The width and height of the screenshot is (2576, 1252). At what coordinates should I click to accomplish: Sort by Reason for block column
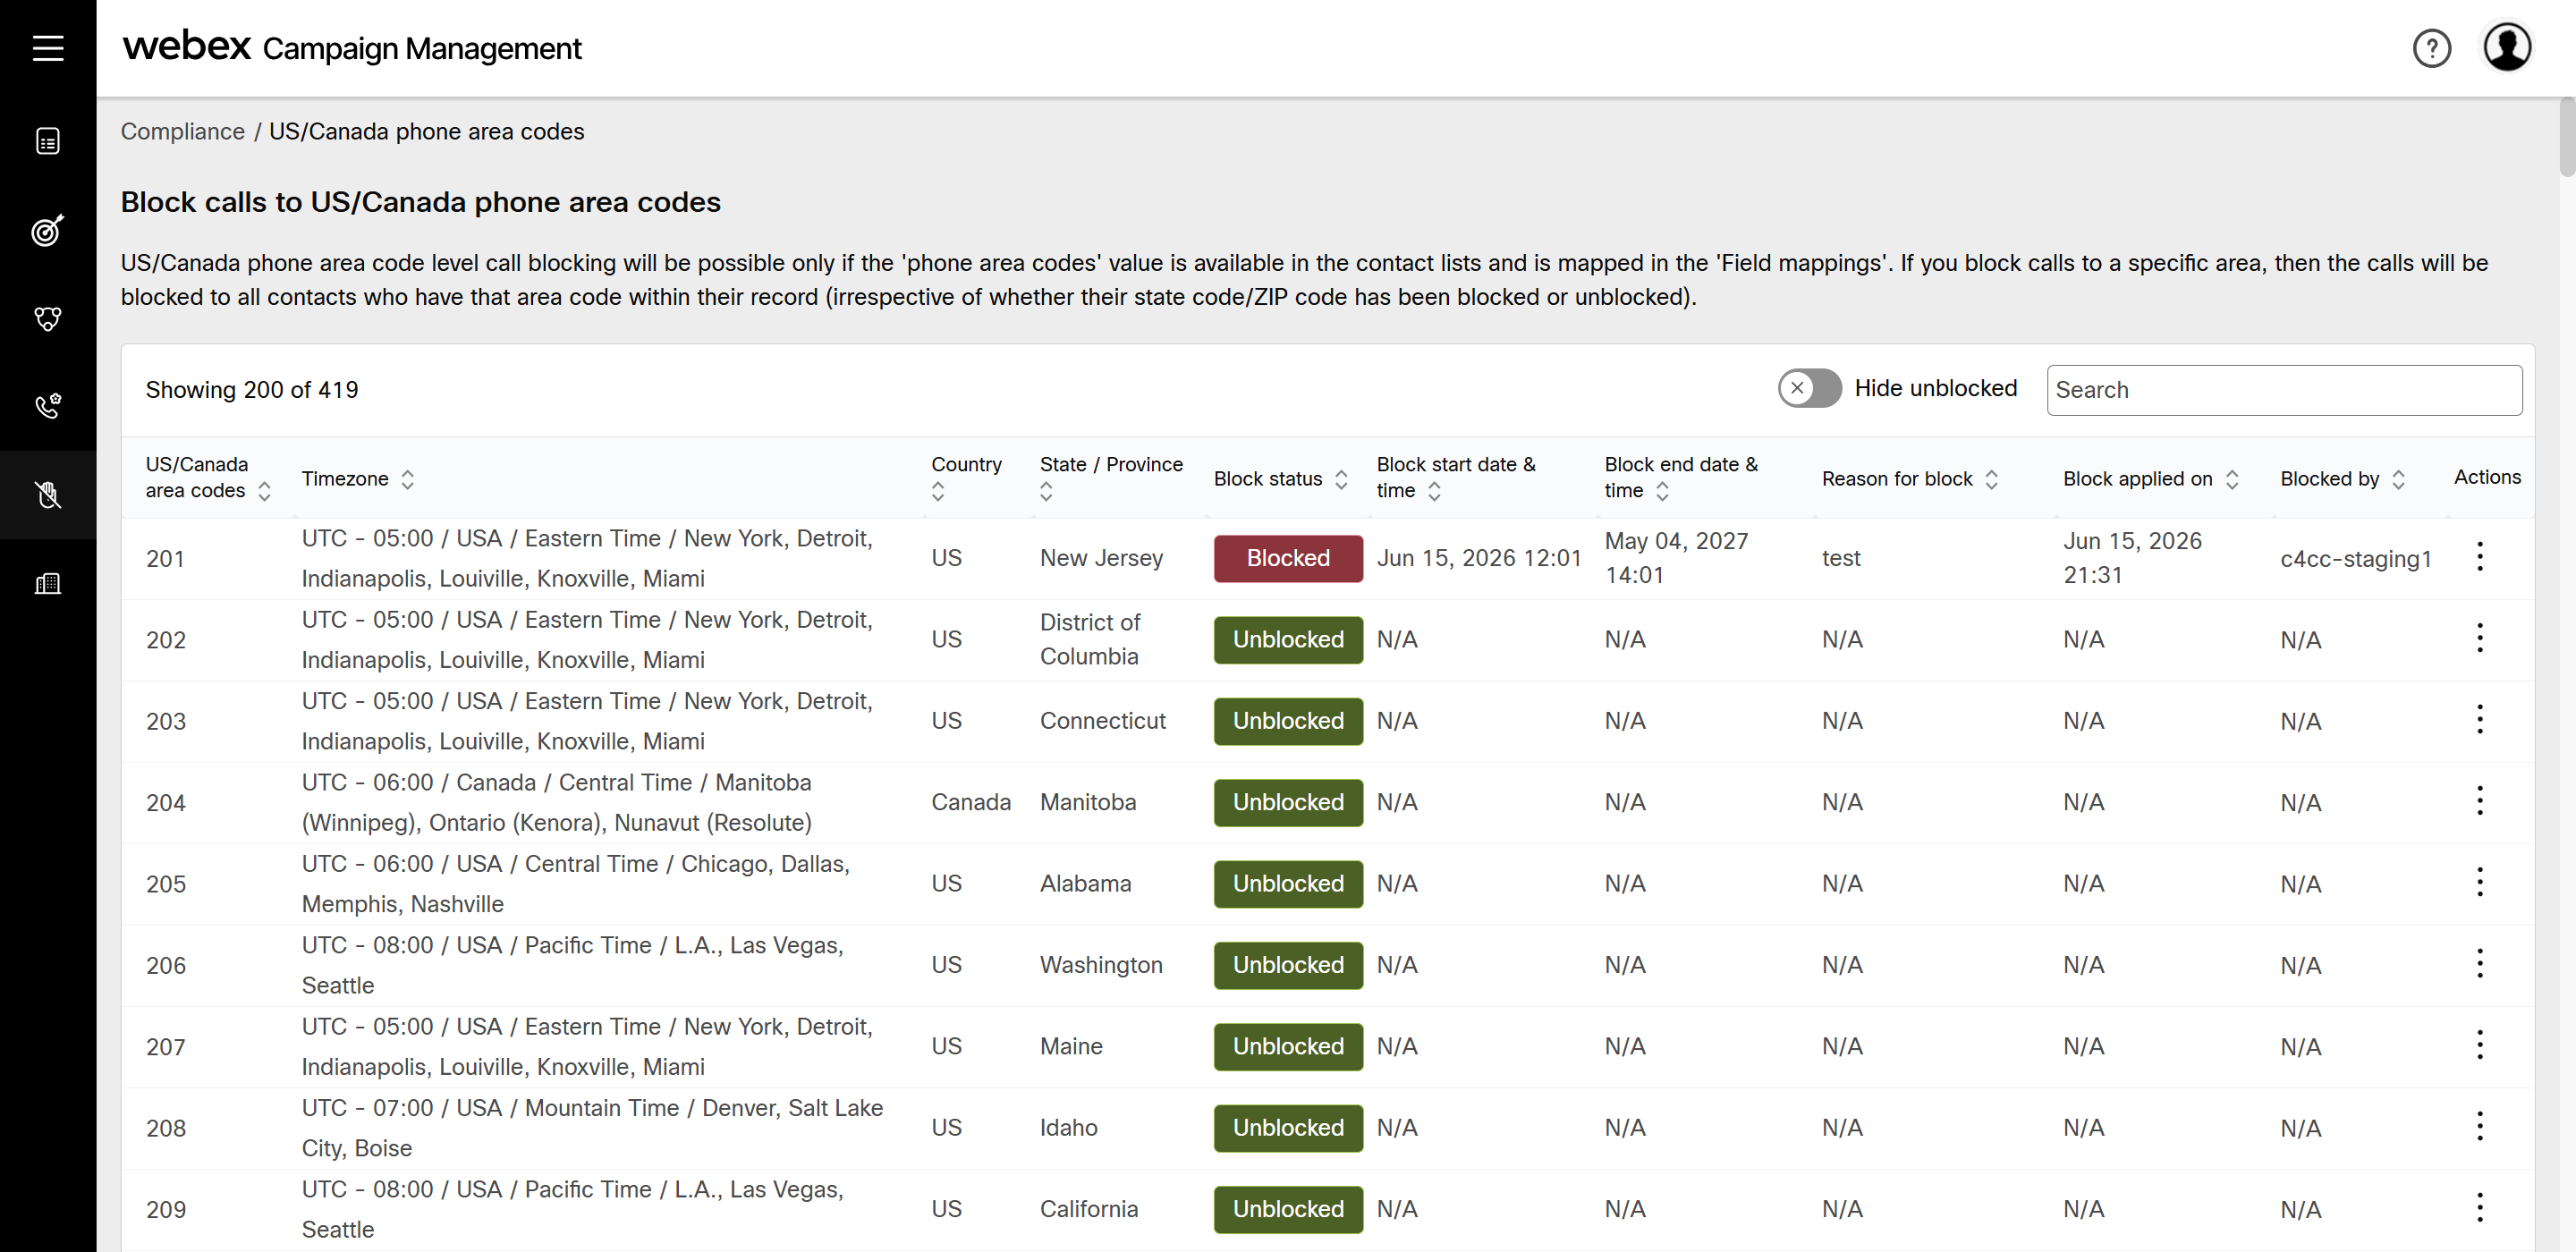tap(1991, 479)
